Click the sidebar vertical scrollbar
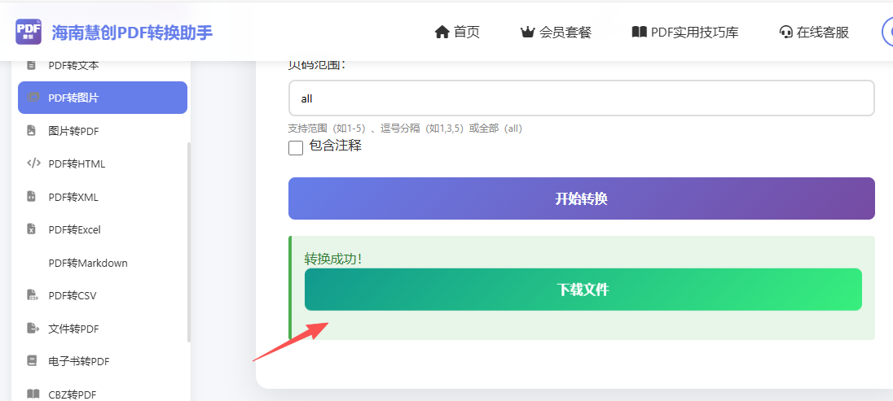893x401 pixels. click(189, 242)
